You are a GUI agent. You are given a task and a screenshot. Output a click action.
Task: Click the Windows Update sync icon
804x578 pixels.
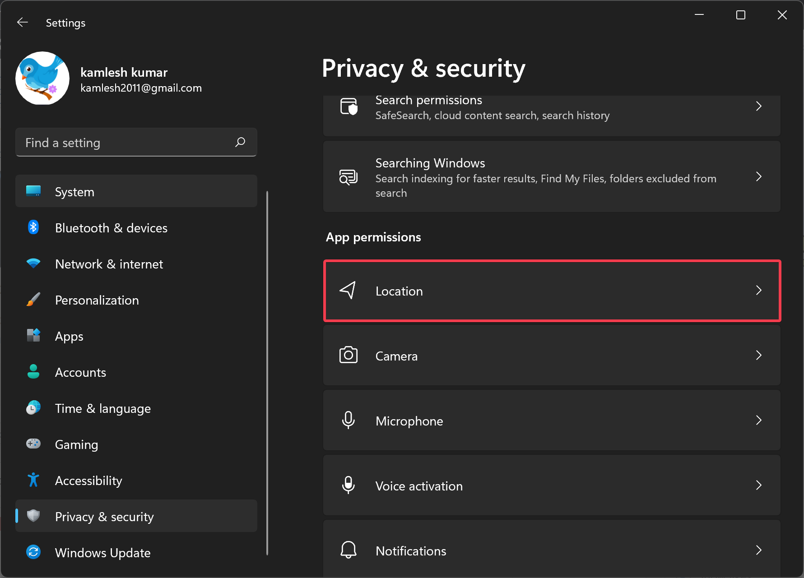(33, 552)
